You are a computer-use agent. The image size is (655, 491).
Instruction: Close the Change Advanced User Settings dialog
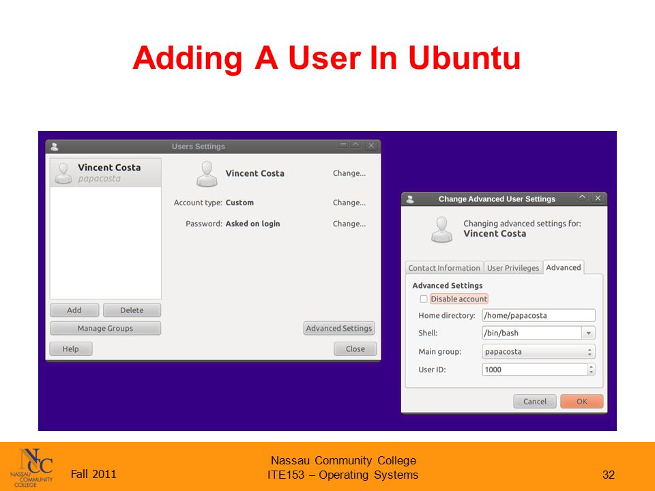click(x=598, y=198)
